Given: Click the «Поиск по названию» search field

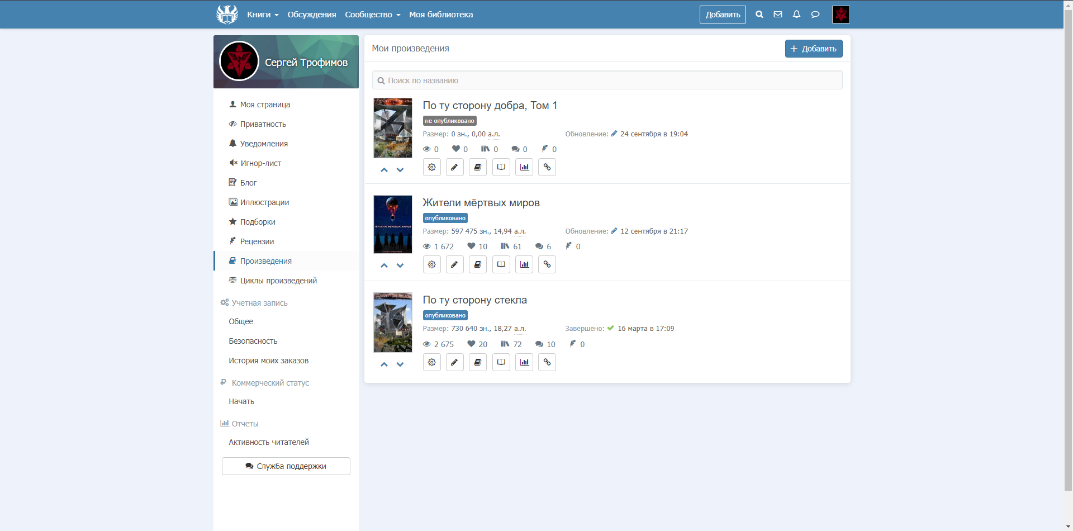Looking at the screenshot, I should tap(607, 80).
